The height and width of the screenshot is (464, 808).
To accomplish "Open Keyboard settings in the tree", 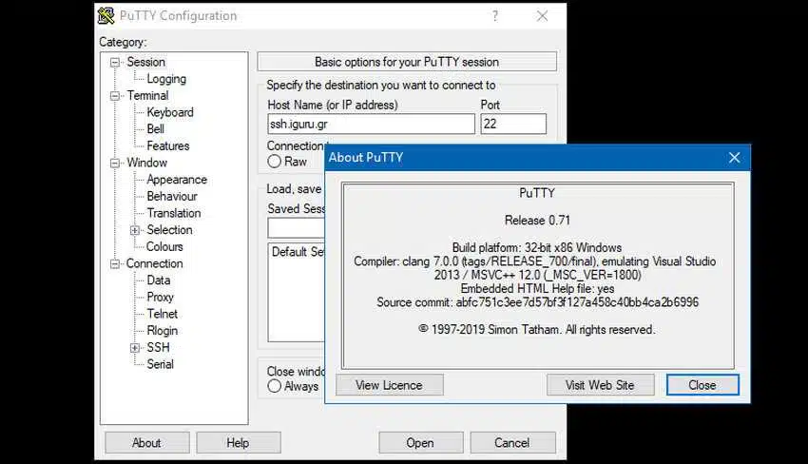I will pos(170,112).
